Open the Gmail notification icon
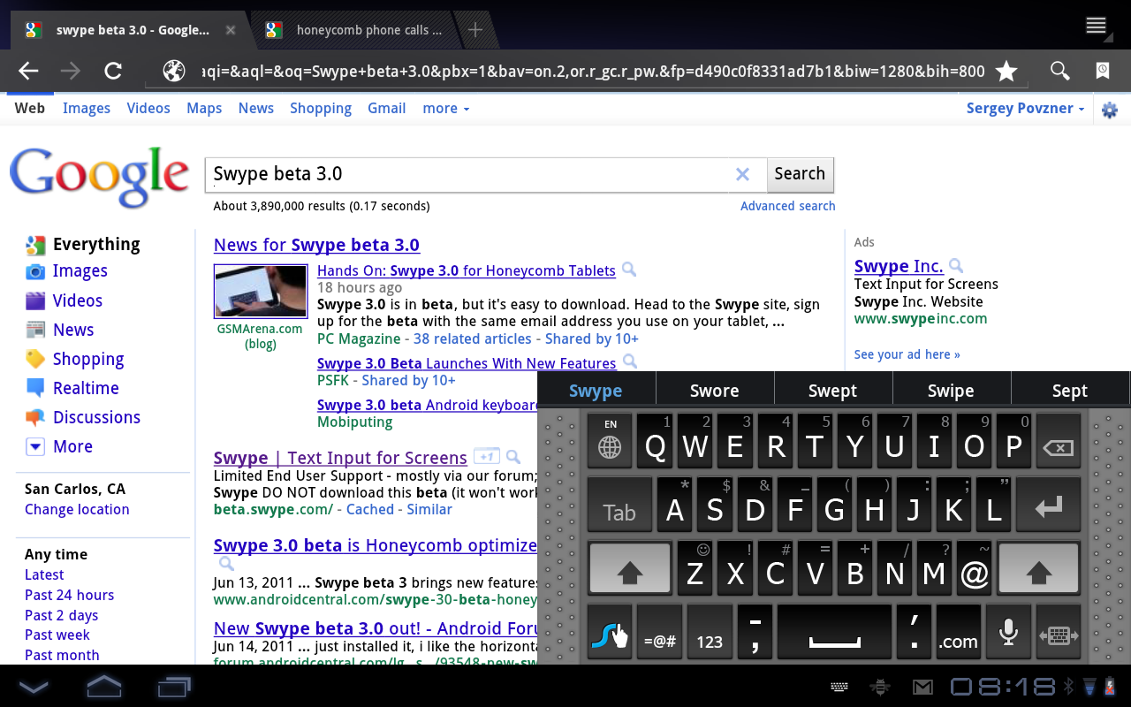This screenshot has width=1131, height=707. (x=922, y=687)
